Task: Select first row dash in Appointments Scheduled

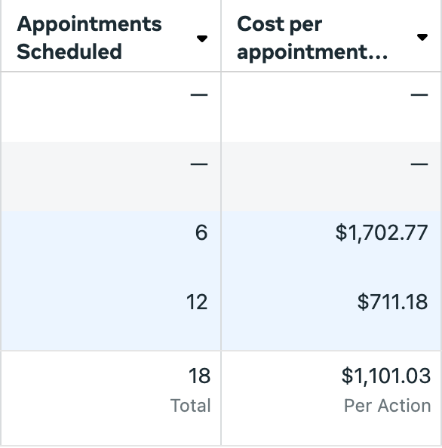Action: [x=199, y=94]
